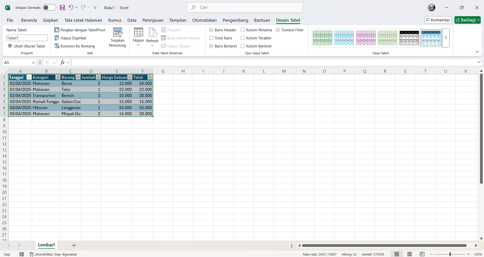Open Jumlah column filter dropdown

(98, 77)
